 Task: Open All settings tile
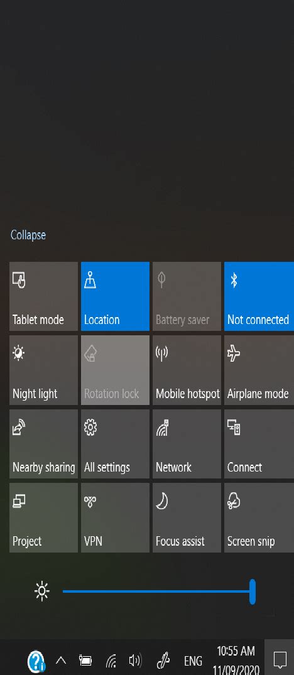point(116,444)
